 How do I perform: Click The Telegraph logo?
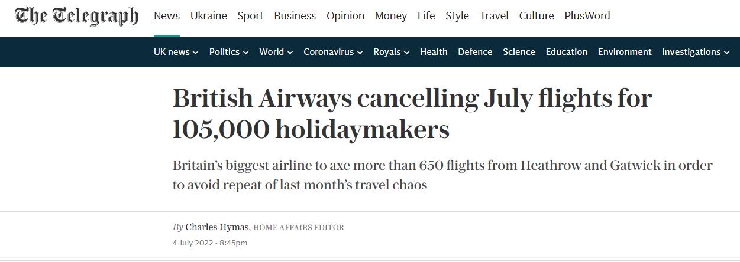76,17
